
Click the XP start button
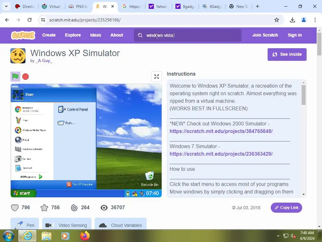tap(23, 193)
